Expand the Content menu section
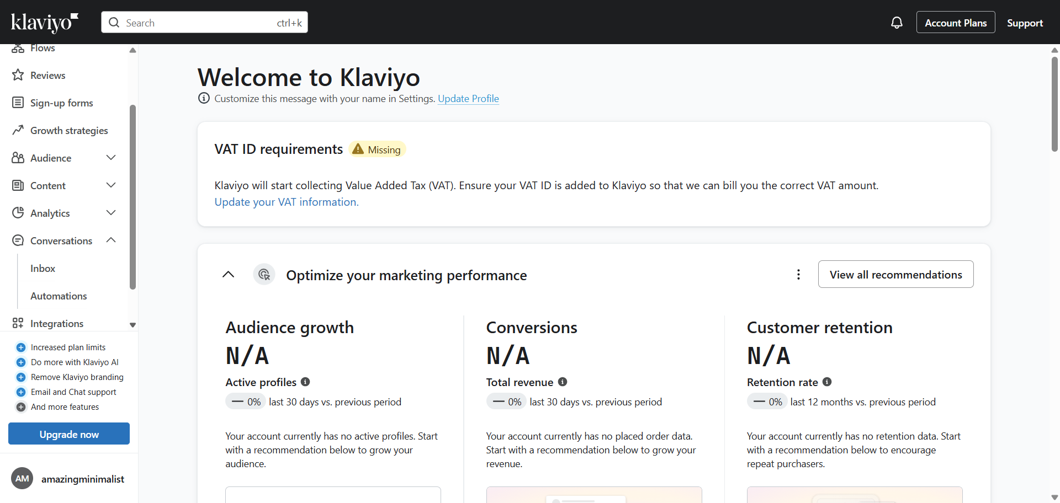Image resolution: width=1060 pixels, height=503 pixels. coord(111,185)
